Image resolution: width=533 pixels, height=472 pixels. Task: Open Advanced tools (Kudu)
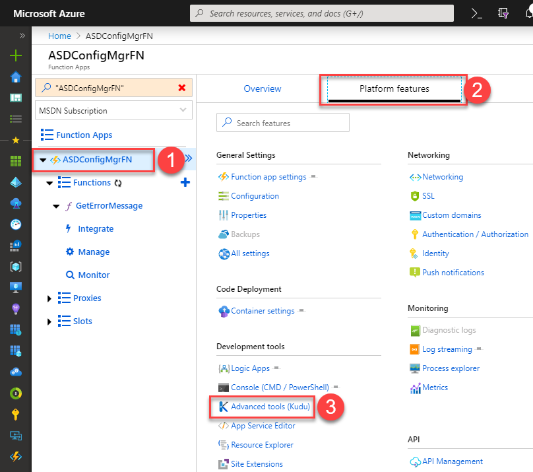click(270, 407)
